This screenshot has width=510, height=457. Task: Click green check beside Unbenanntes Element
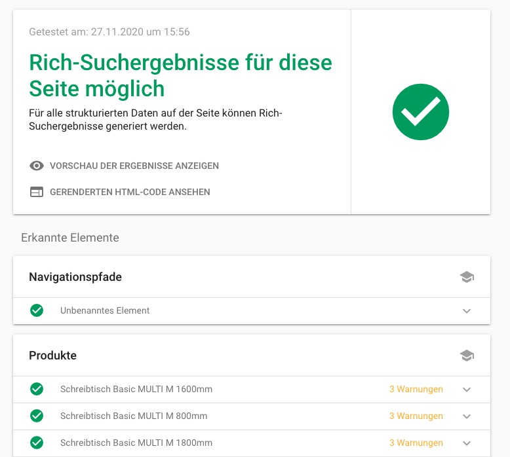(x=37, y=310)
